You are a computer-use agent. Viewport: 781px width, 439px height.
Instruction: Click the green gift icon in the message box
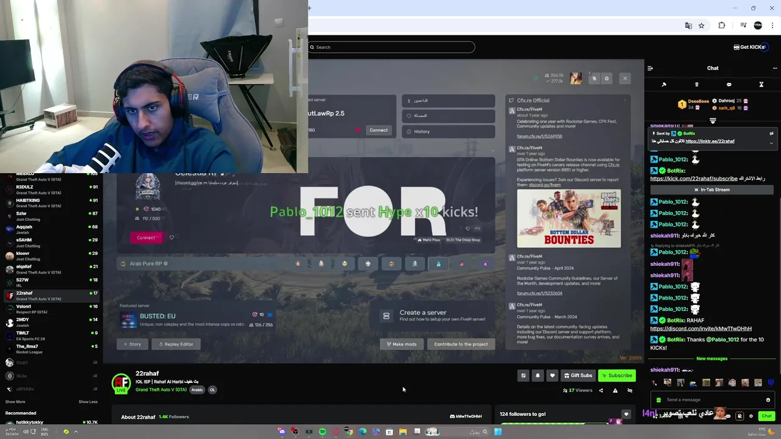(658, 400)
